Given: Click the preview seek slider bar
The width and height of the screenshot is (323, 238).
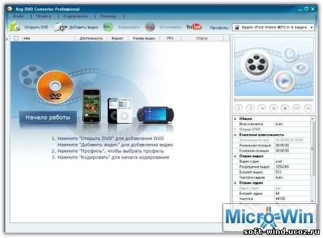Looking at the screenshot, I should point(274,100).
